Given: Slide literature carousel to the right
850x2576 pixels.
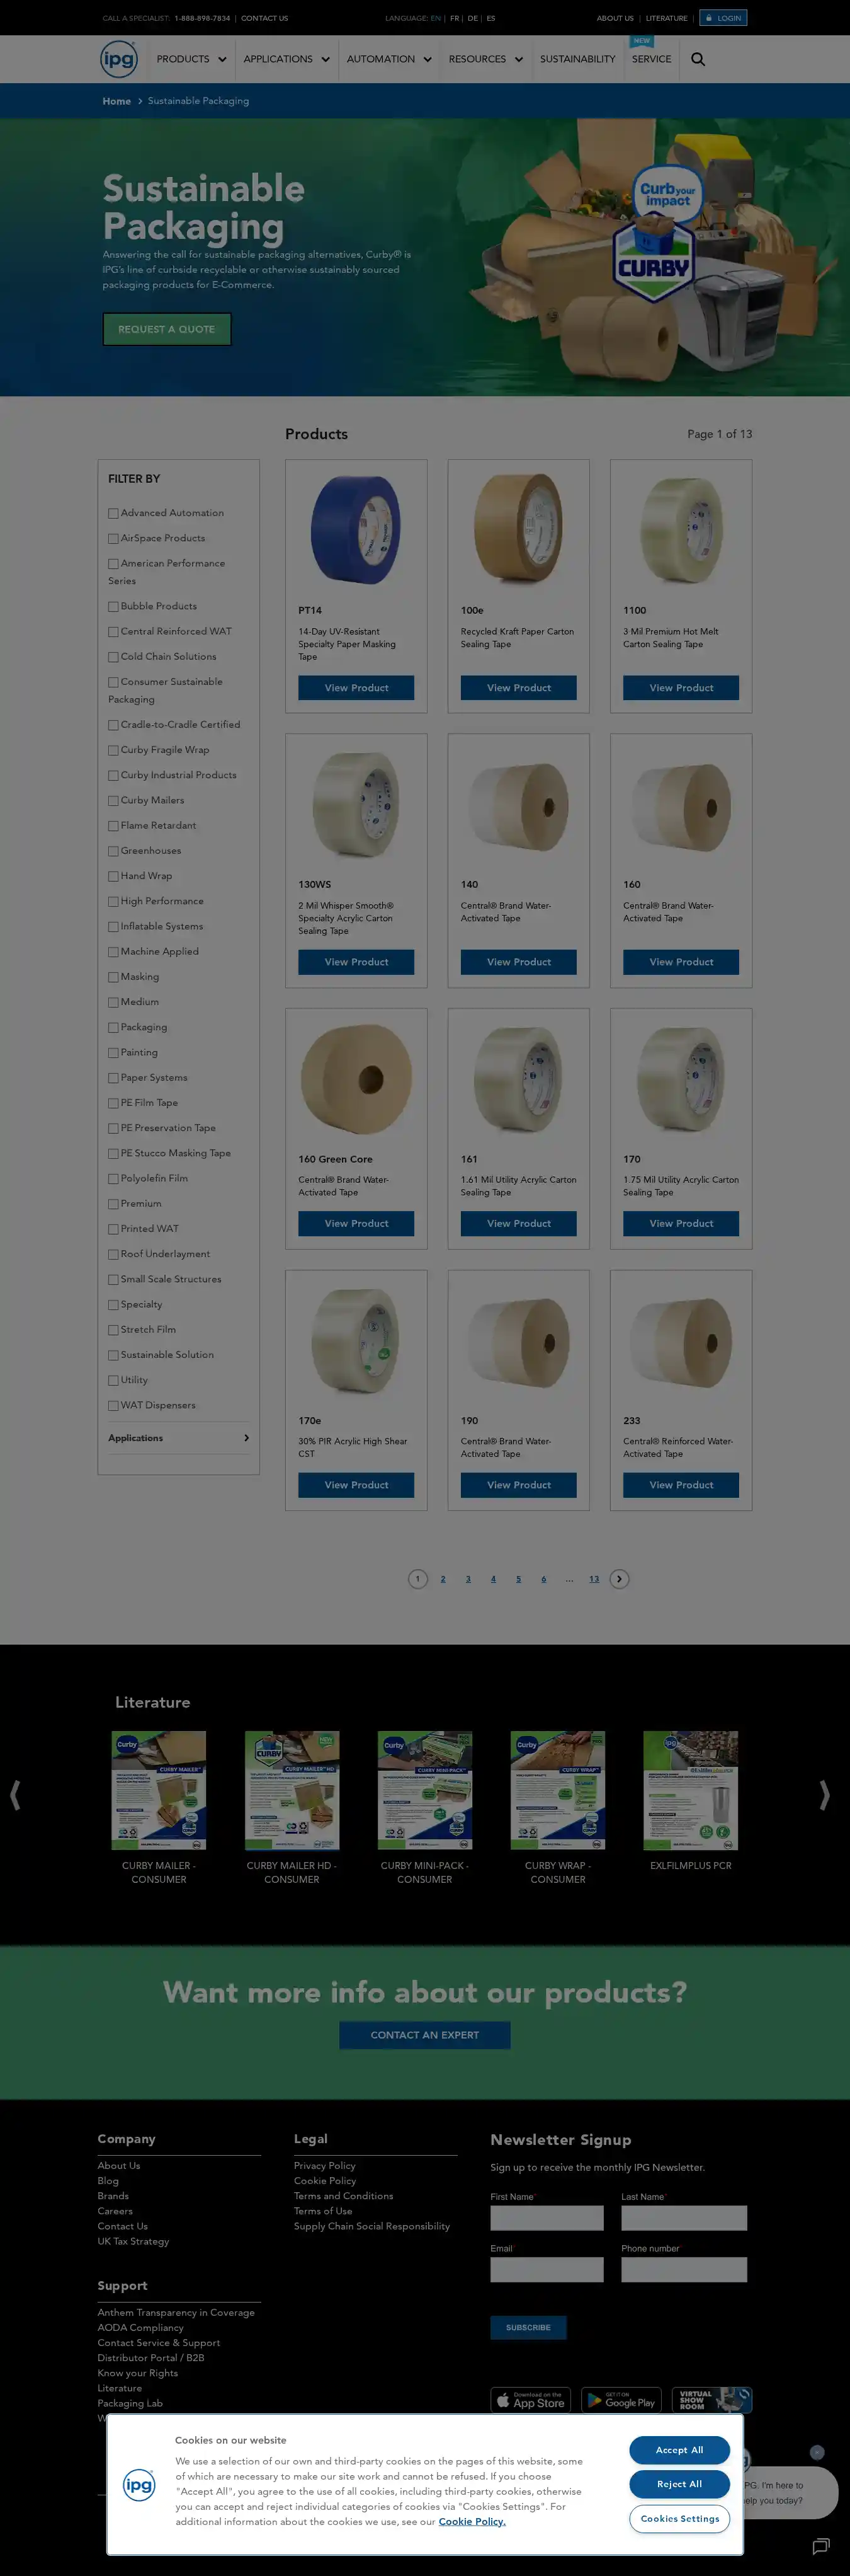Looking at the screenshot, I should 824,1795.
